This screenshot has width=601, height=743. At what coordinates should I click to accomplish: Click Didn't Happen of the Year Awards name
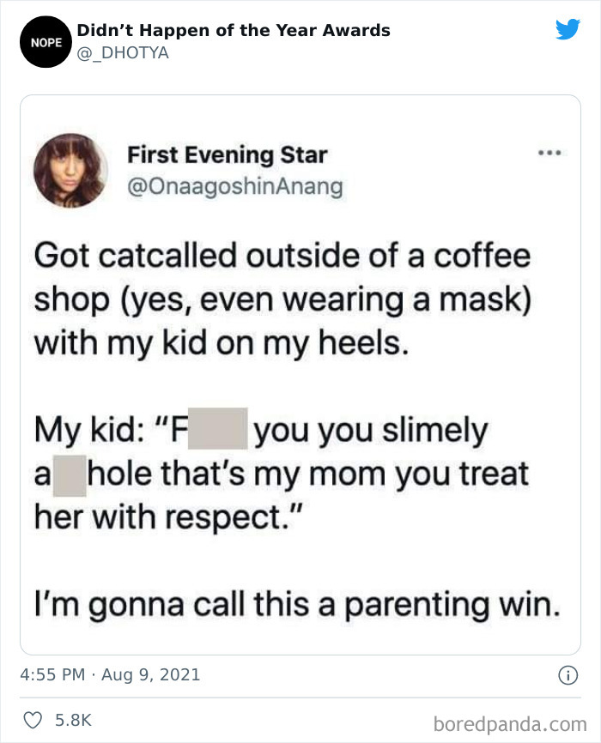point(233,30)
